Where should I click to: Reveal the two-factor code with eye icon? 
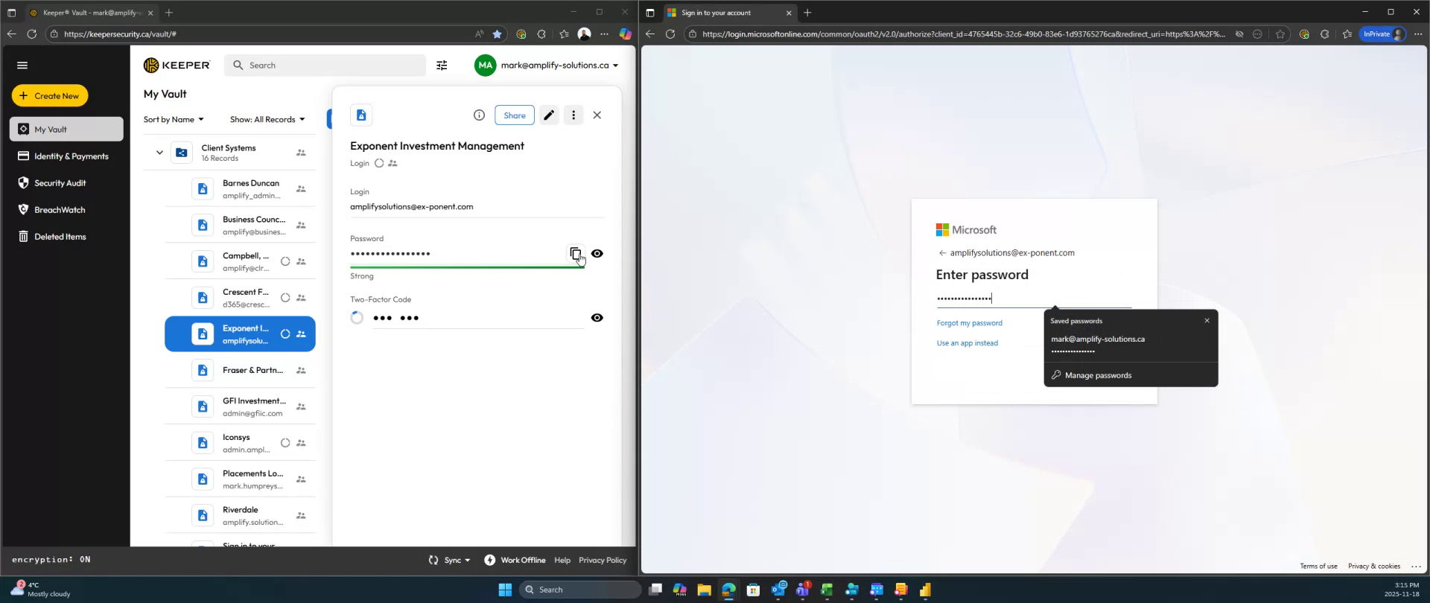597,318
